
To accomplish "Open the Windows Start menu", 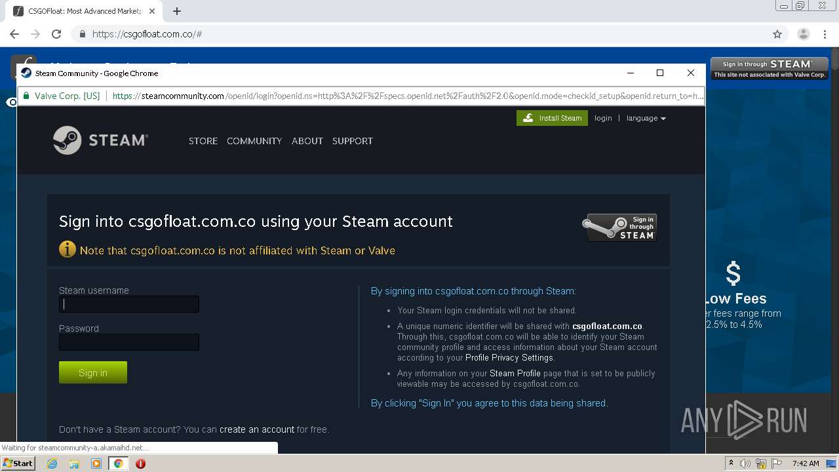I will (x=18, y=463).
